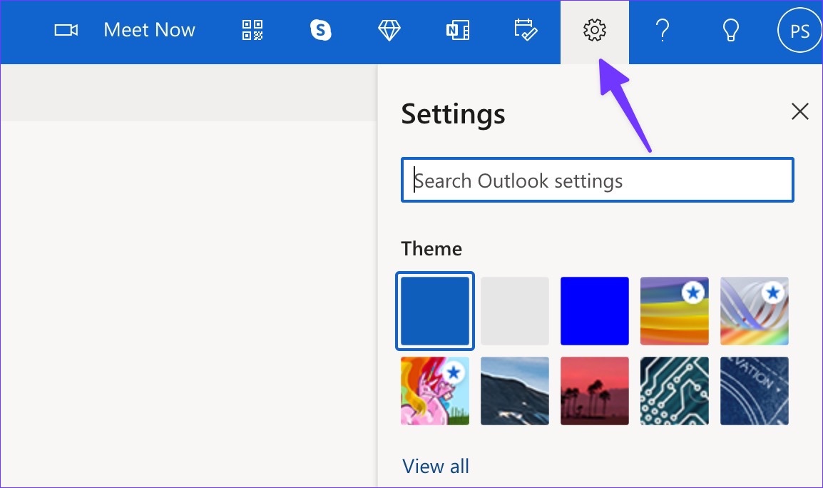Open the QR code scanner icon
Screen dimensions: 823x488
251,31
